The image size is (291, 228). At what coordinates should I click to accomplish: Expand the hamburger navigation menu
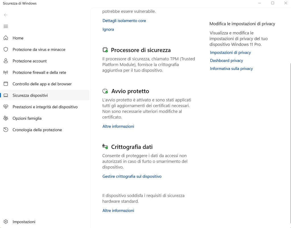[6, 26]
